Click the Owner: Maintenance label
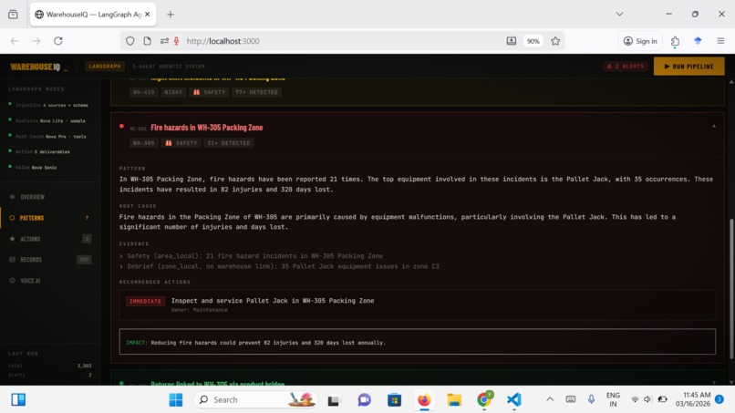 point(199,310)
